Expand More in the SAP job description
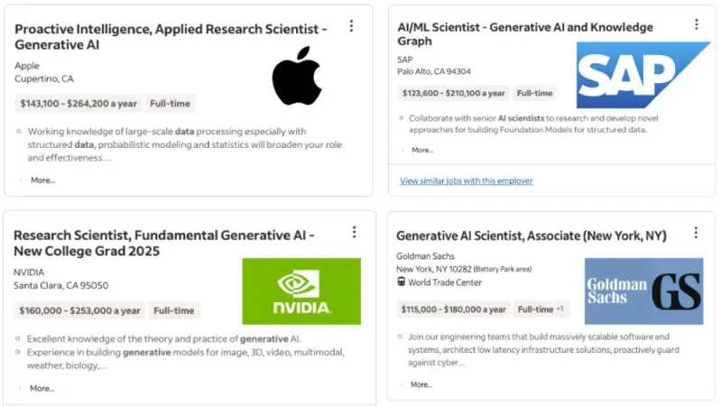Viewport: 721px width, 406px height. pos(422,150)
